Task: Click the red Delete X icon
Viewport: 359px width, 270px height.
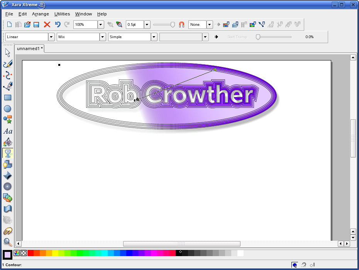Action: (x=47, y=25)
